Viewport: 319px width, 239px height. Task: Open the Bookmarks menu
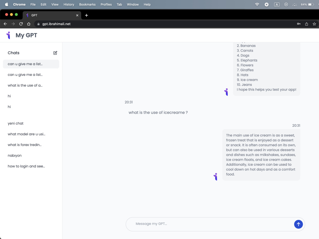point(87,4)
